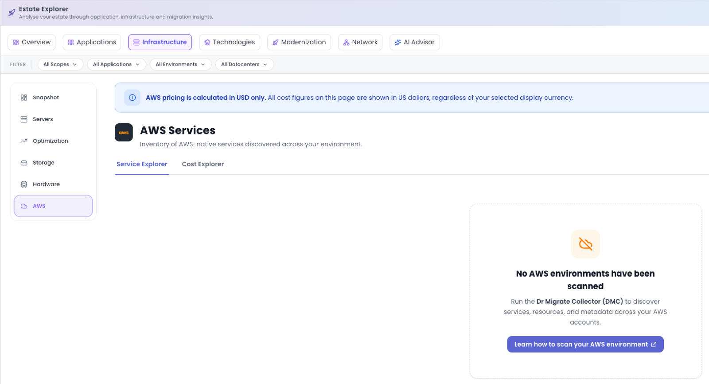Open Snapshot in the sidebar
709x384 pixels.
point(53,98)
